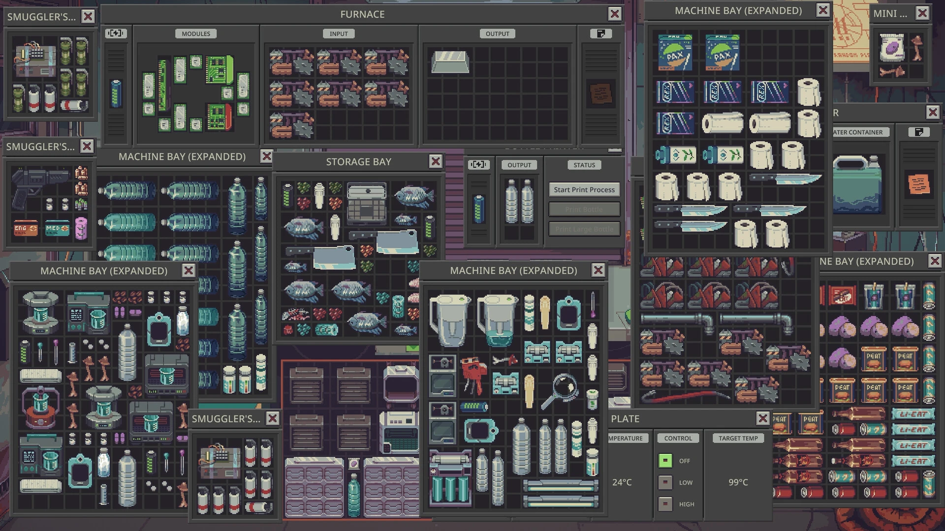Close the Furnace window
Viewport: 945px width, 531px height.
[x=614, y=14]
